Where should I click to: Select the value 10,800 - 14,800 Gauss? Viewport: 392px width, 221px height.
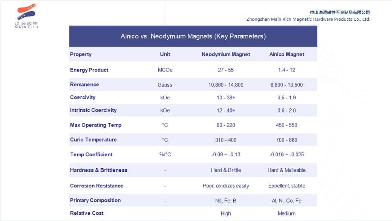pyautogui.click(x=225, y=84)
